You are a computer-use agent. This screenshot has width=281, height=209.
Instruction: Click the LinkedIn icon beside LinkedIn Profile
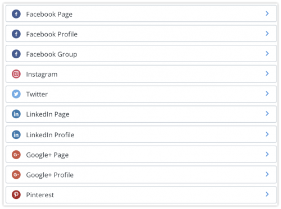pos(16,134)
